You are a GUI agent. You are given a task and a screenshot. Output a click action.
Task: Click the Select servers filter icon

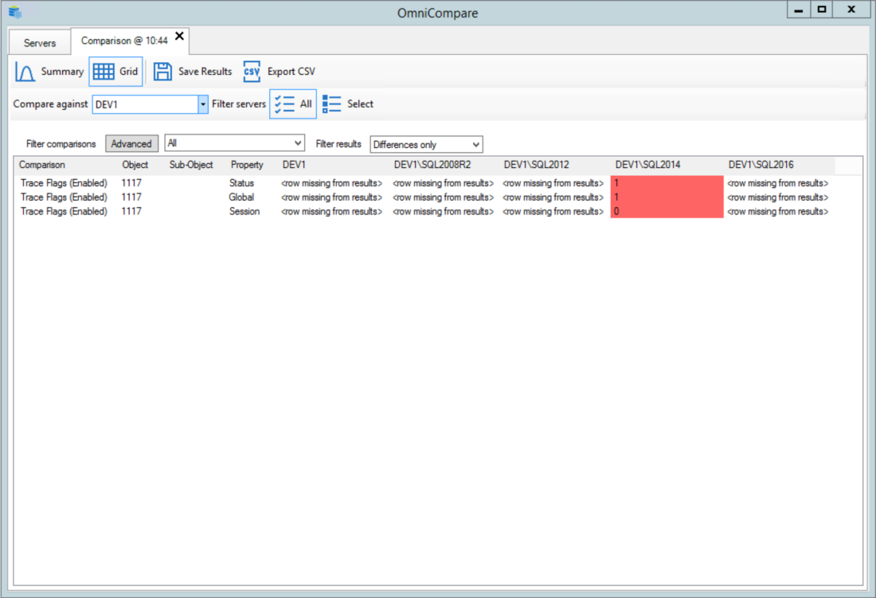coord(331,104)
